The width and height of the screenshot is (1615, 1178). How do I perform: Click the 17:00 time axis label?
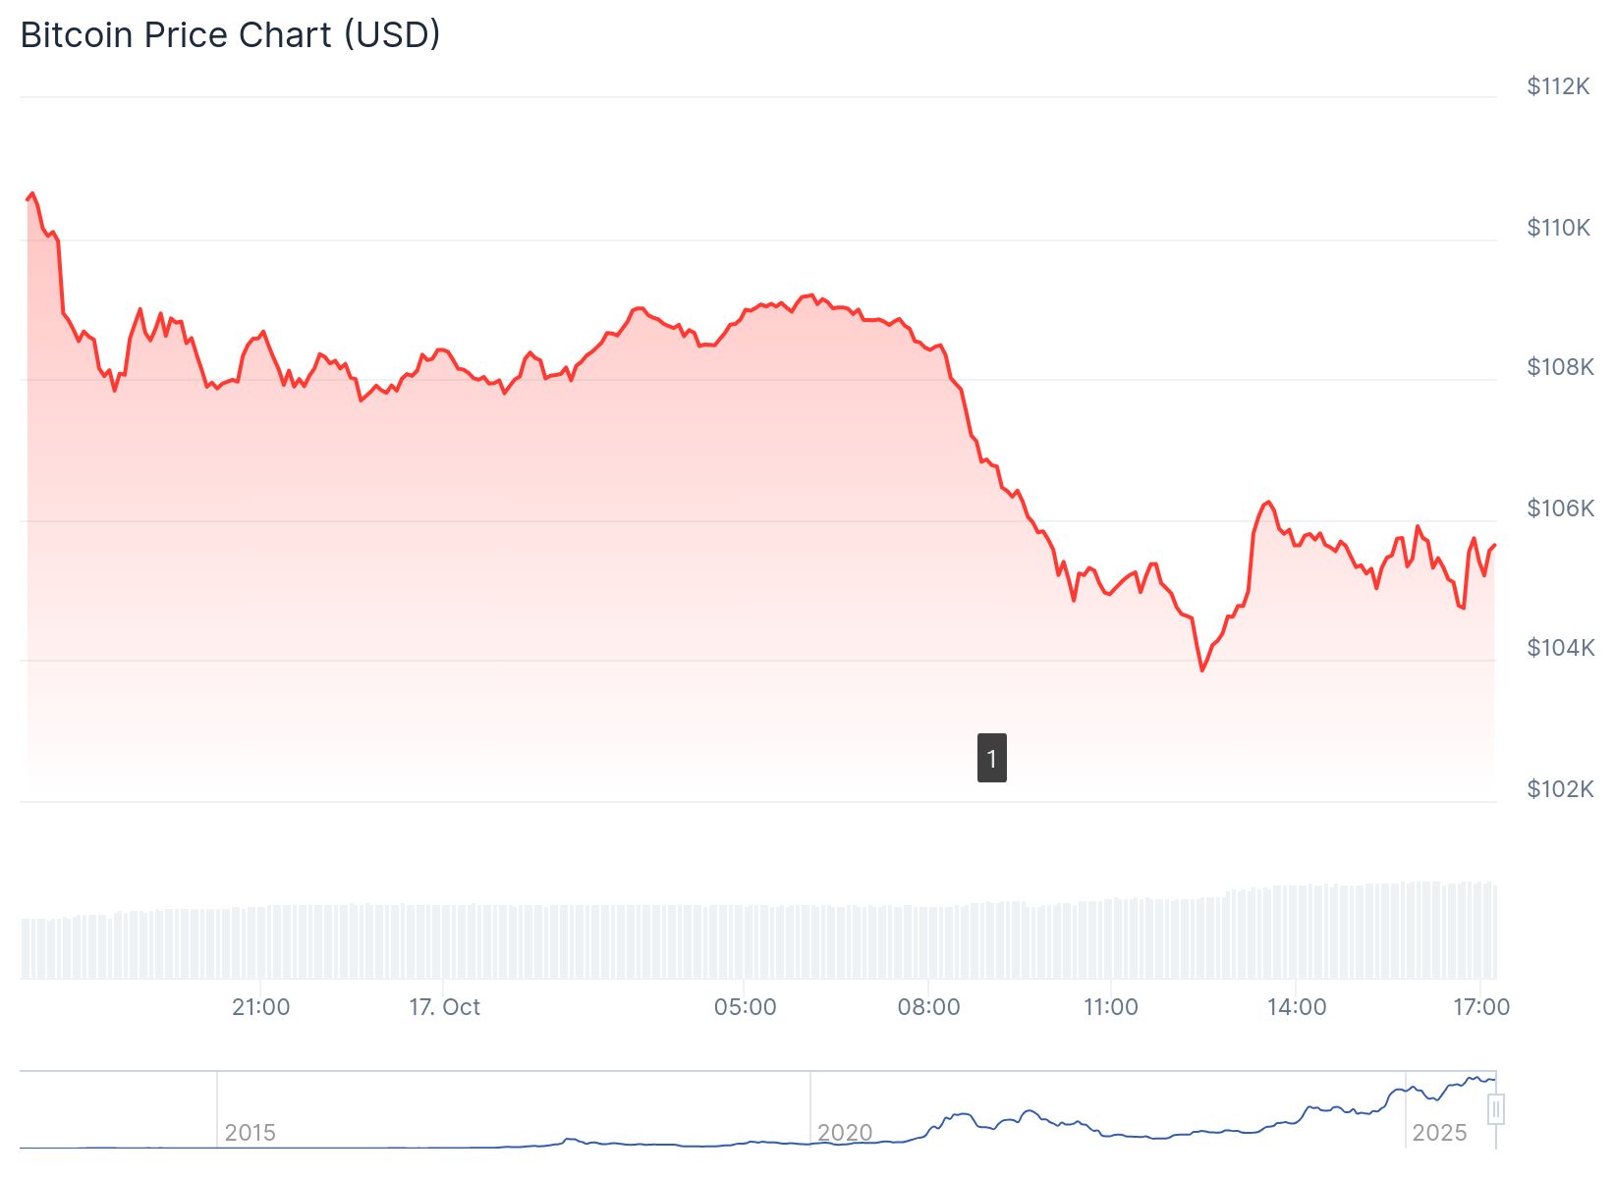(1480, 1007)
